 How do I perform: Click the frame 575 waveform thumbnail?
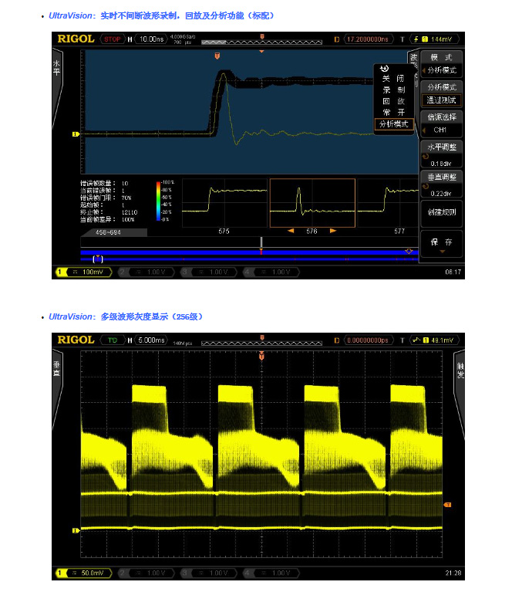pyautogui.click(x=224, y=203)
